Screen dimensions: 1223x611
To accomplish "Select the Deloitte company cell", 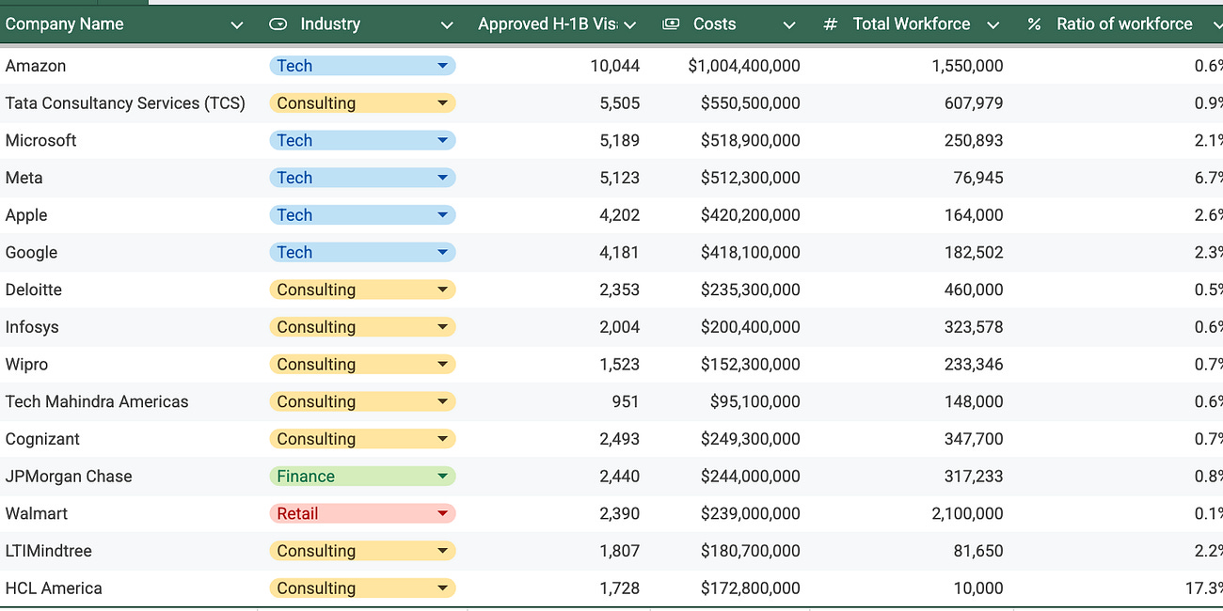I will coord(128,290).
